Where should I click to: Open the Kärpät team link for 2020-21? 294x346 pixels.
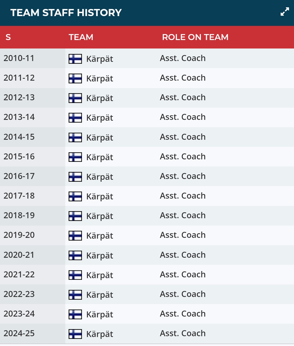click(x=100, y=256)
